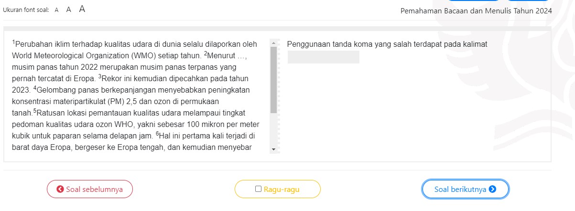This screenshot has height=211, width=575.
Task: Click sentence 6 starting with 'Hal ini'
Action: 210,136
